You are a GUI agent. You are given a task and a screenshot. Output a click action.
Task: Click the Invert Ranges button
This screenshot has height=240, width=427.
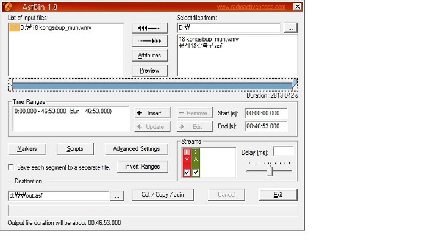pos(142,167)
